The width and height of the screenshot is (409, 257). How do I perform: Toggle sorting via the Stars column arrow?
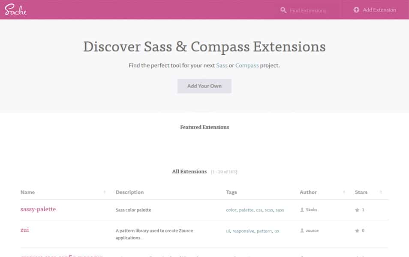381,192
